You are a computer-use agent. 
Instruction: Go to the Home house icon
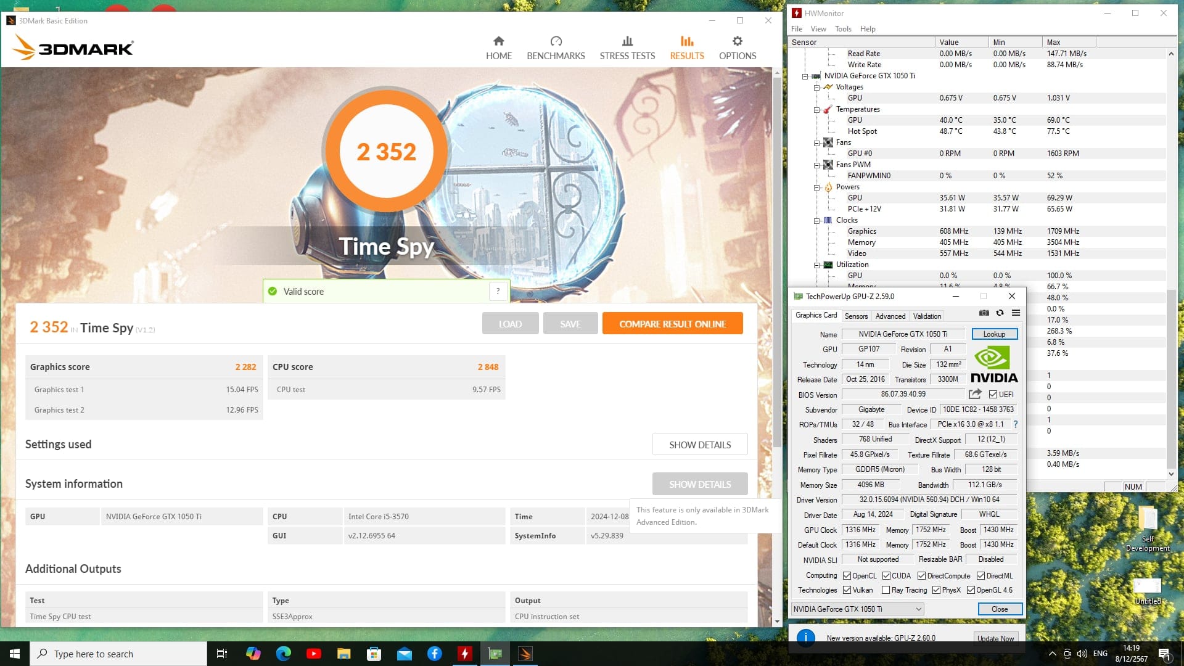(498, 41)
